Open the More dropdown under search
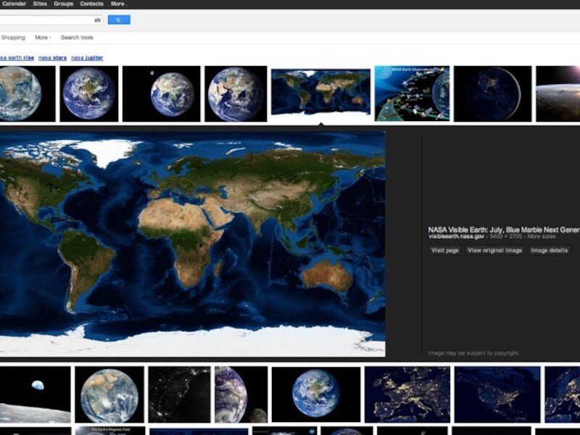 tap(43, 38)
